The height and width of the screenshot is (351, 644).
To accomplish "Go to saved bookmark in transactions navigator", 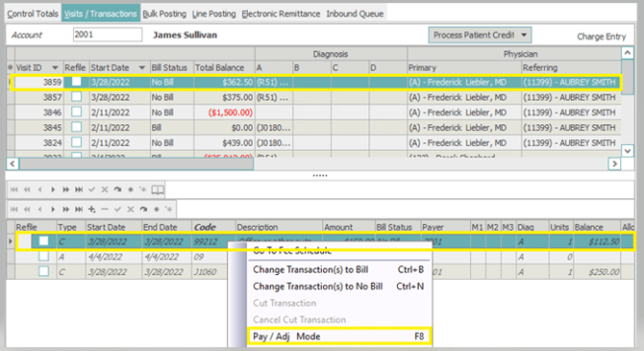I will (169, 210).
